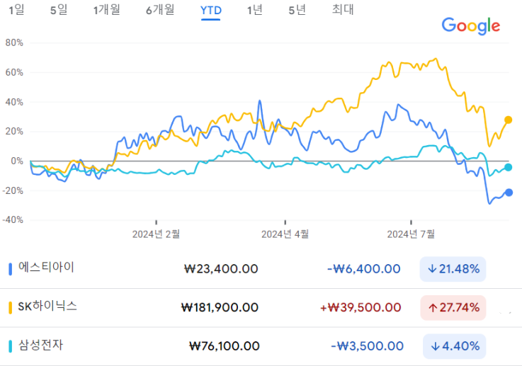Click the -40% y-axis label
Image resolution: width=522 pixels, height=366 pixels.
pyautogui.click(x=13, y=220)
